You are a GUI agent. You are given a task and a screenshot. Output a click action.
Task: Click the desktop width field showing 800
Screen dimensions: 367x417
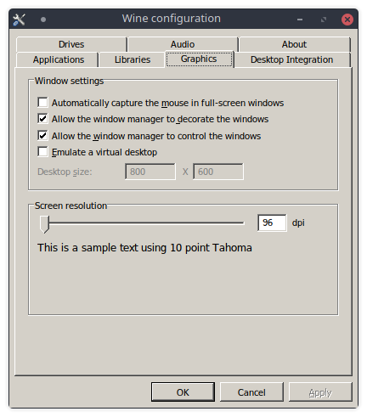(x=150, y=172)
